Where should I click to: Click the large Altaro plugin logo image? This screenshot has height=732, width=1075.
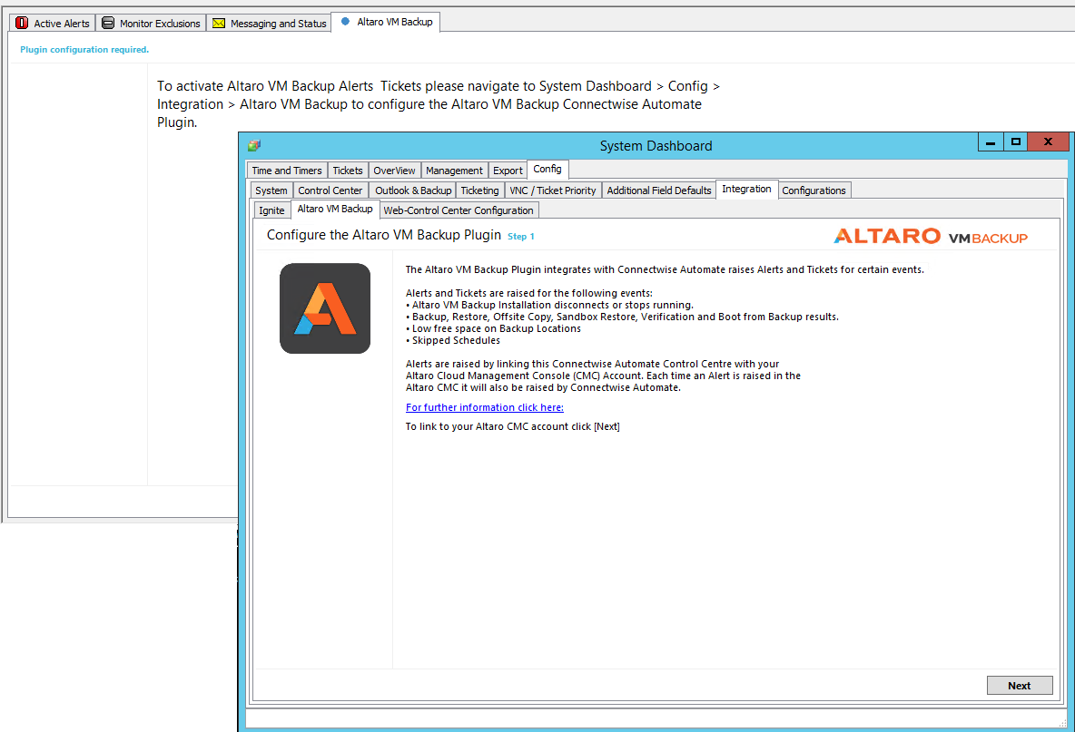[x=324, y=308]
